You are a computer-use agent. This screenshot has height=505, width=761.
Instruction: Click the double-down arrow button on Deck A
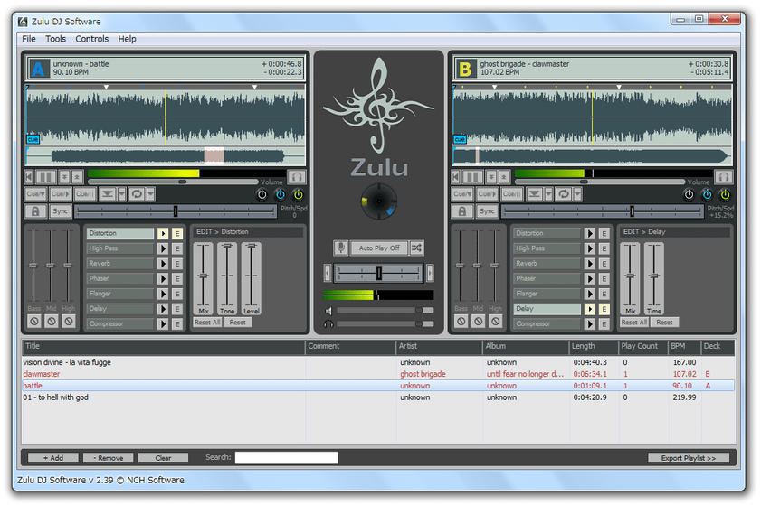coord(64,177)
